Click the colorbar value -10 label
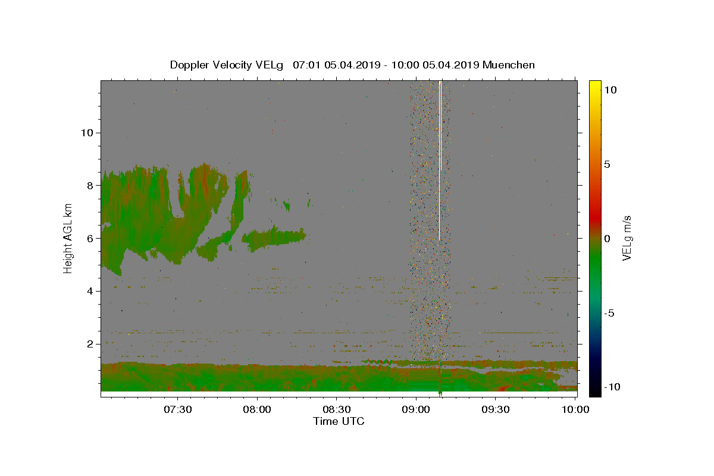Image resolution: width=714 pixels, height=476 pixels. tap(612, 387)
